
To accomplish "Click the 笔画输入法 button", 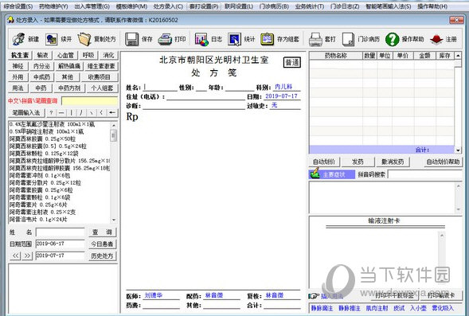I will point(26,113).
